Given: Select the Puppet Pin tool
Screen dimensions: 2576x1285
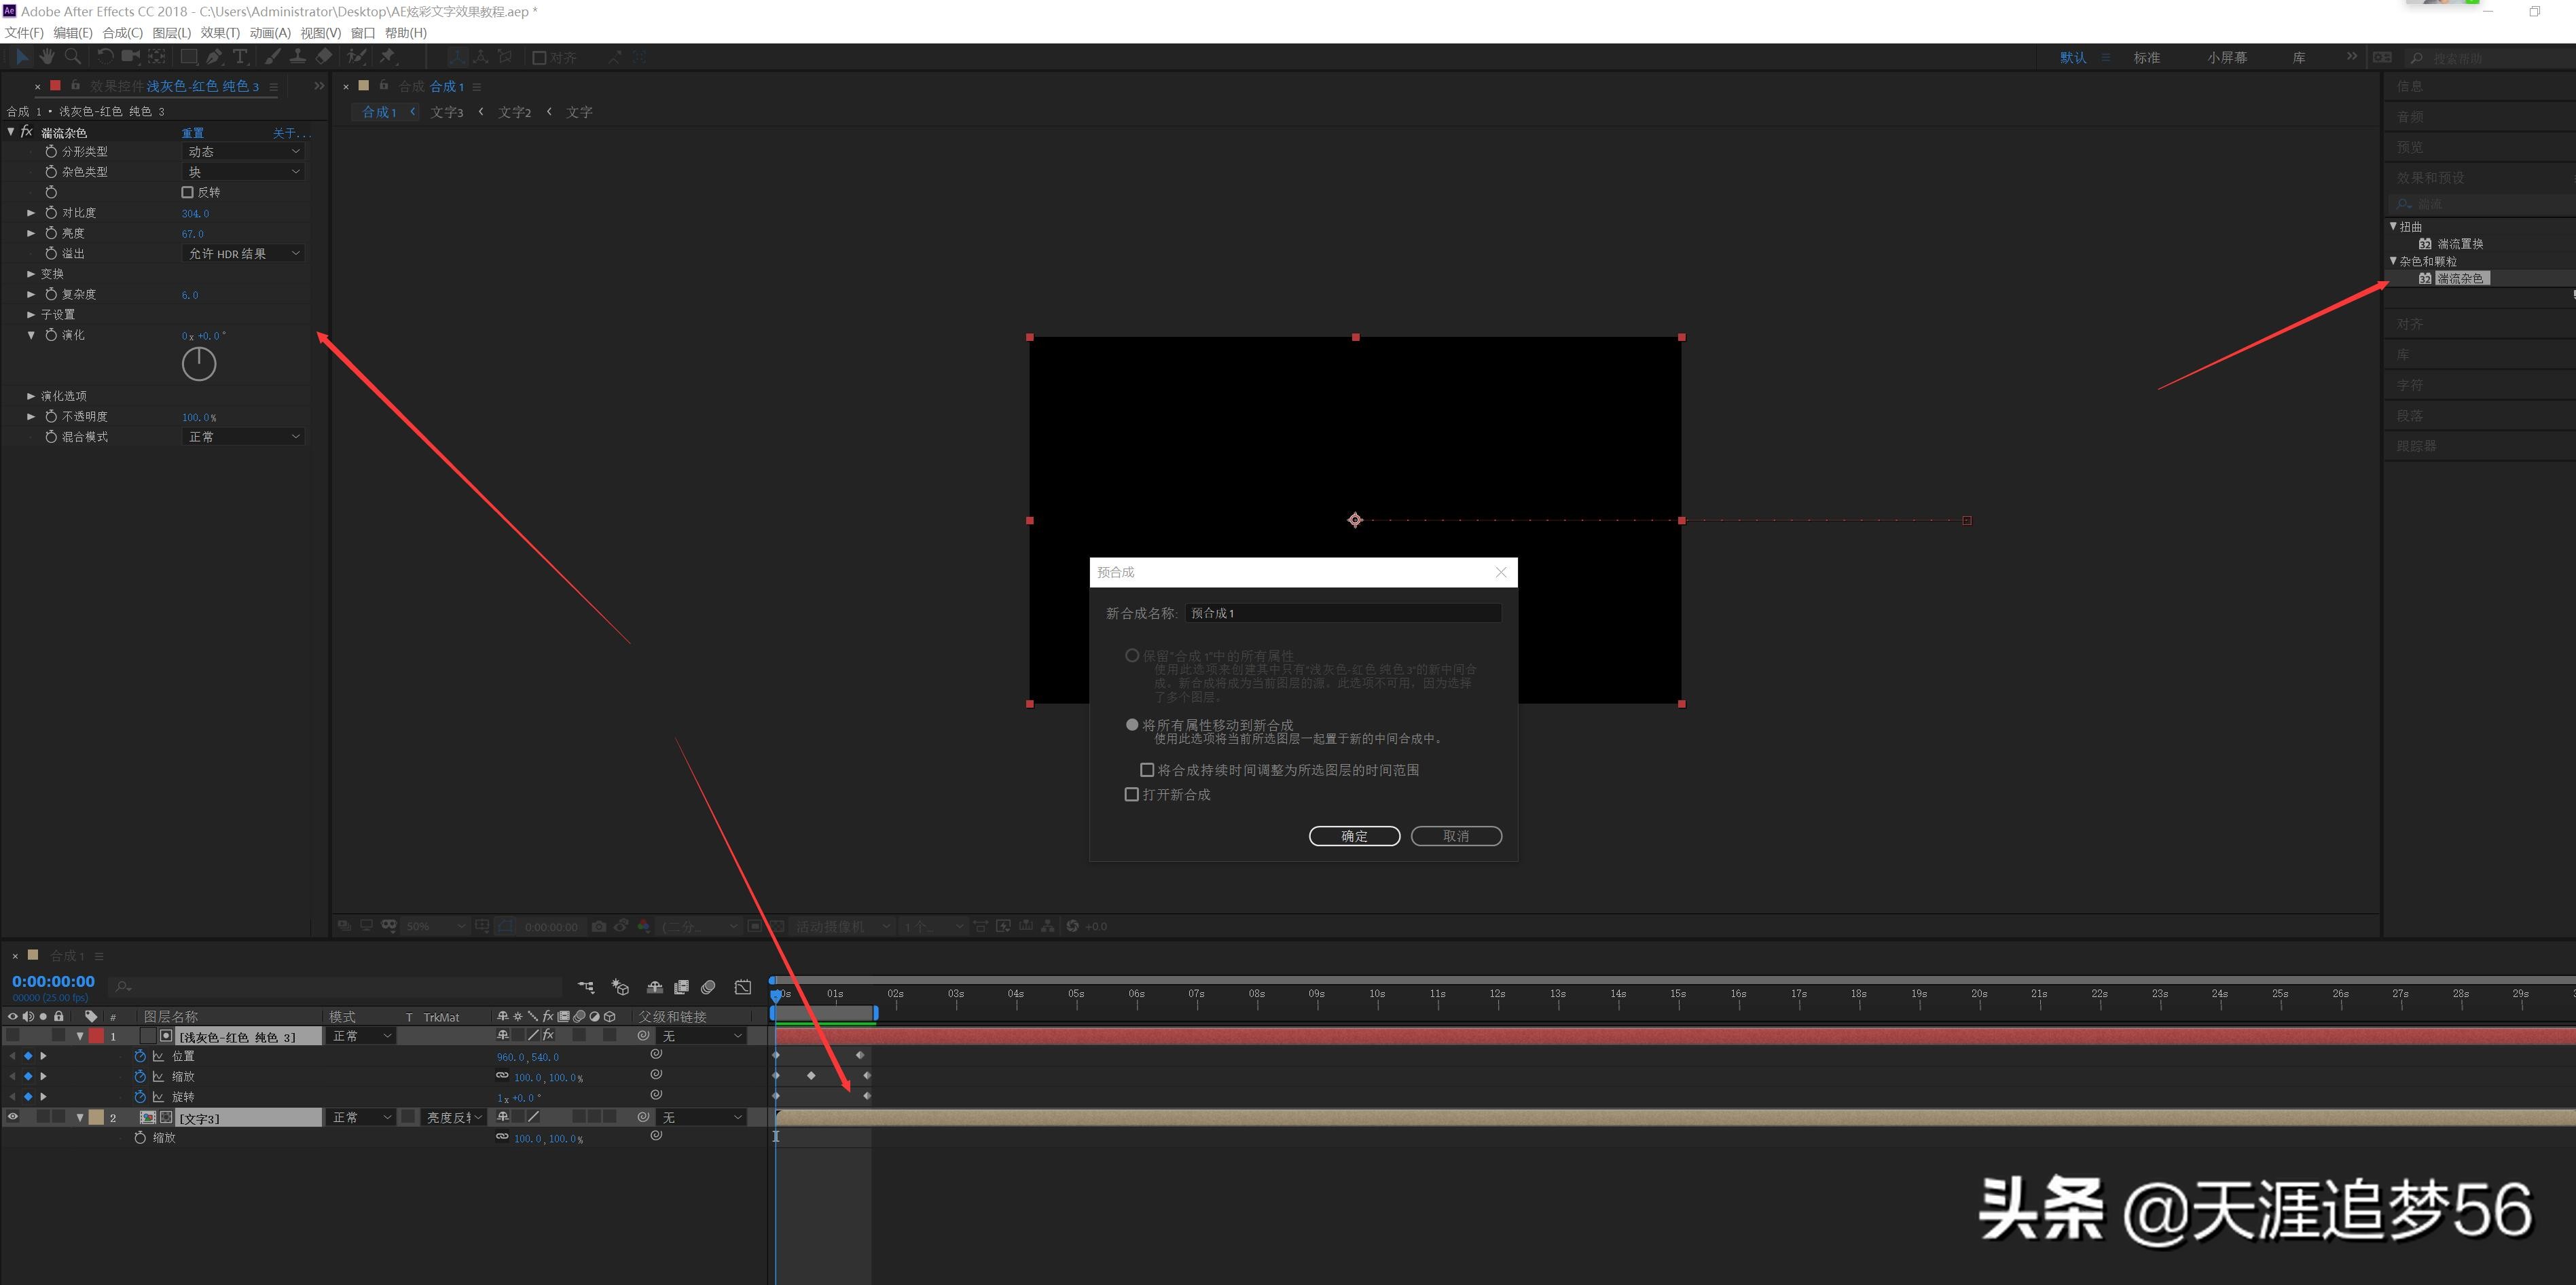Looking at the screenshot, I should [387, 57].
